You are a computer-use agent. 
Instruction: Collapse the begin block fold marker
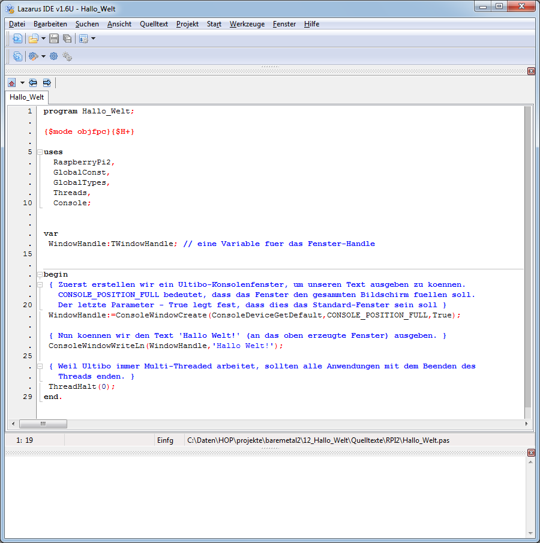(40, 275)
